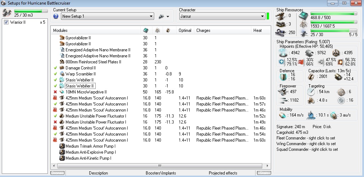This screenshot has width=364, height=177.
Task: Click Squad Commander right click to set
Action: coord(307,149)
